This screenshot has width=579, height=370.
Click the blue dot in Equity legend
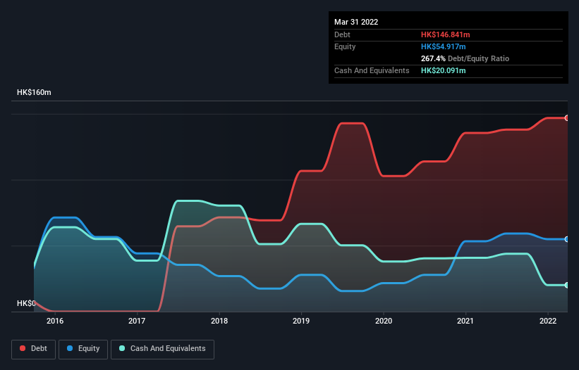70,348
